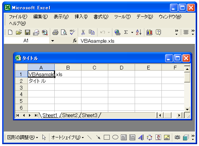The height and width of the screenshot is (146, 199).
Task: Open the 図形の調整 dropdown menu
Action: click(x=23, y=137)
